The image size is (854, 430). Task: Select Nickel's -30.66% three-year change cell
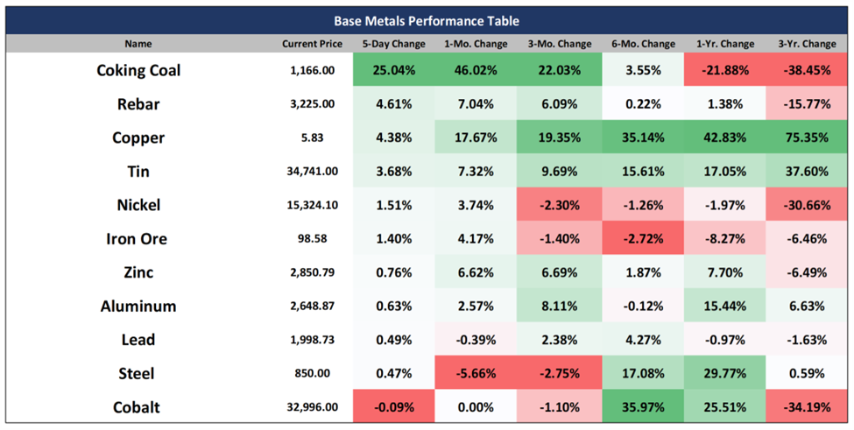[x=807, y=205]
